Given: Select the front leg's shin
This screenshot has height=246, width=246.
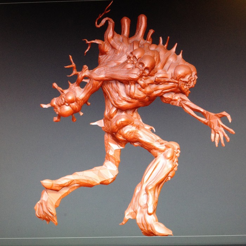Looking at the screenshot, I should (155, 183).
